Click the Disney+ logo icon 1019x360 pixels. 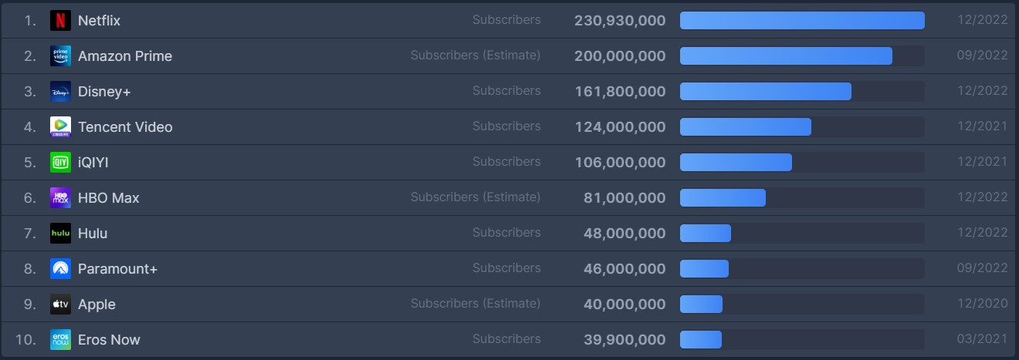(60, 92)
